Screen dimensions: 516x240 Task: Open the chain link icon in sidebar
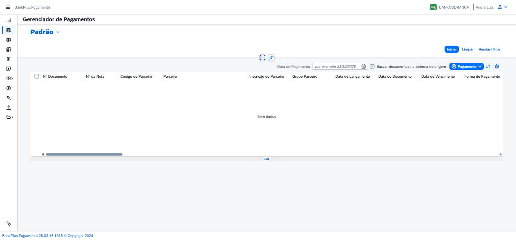9,98
